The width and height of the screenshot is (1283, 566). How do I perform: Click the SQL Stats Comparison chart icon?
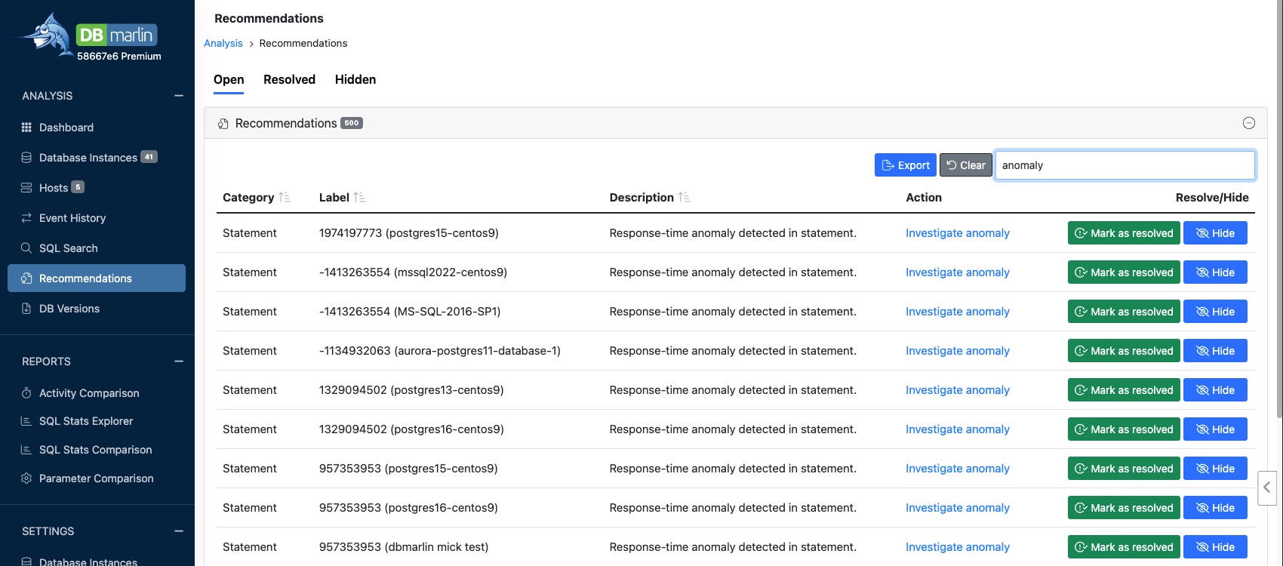click(x=26, y=450)
